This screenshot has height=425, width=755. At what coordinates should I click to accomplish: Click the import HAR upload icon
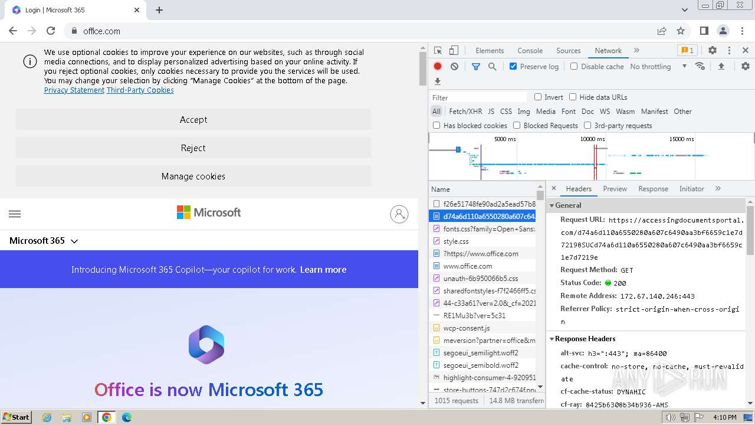[721, 66]
